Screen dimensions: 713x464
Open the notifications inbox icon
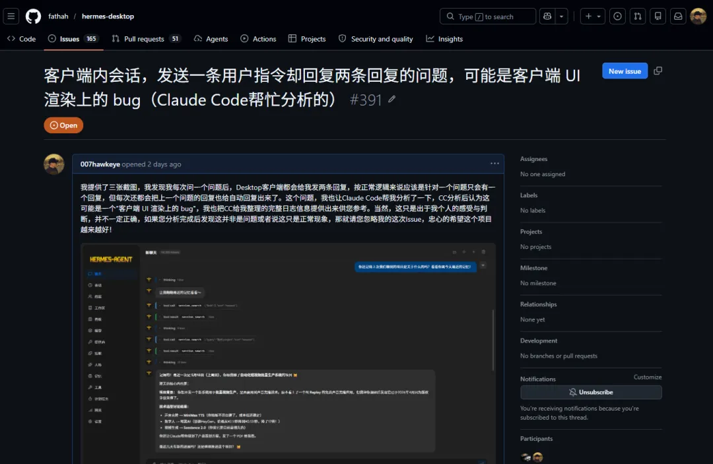pos(678,17)
